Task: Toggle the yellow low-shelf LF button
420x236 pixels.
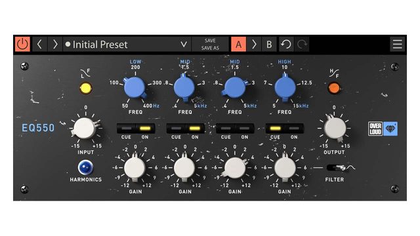Action: tap(86, 88)
